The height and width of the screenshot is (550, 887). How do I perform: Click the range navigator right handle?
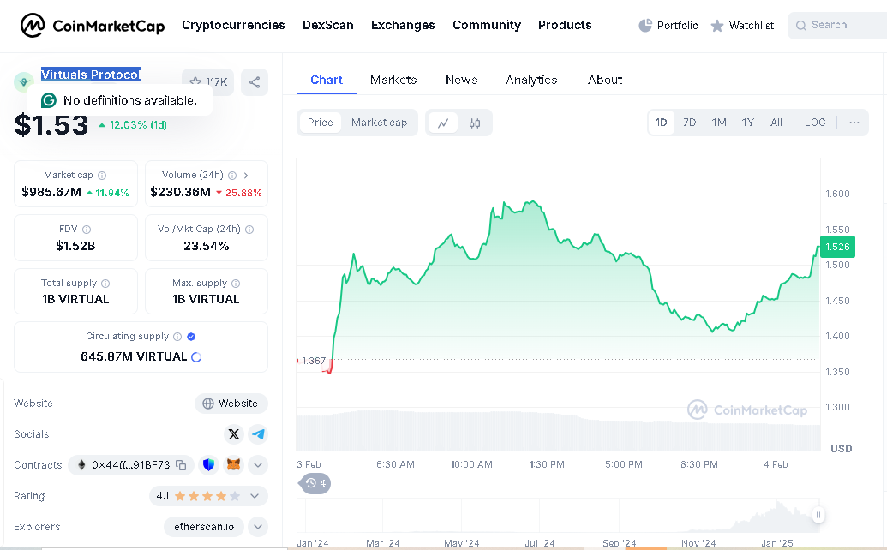coord(818,515)
